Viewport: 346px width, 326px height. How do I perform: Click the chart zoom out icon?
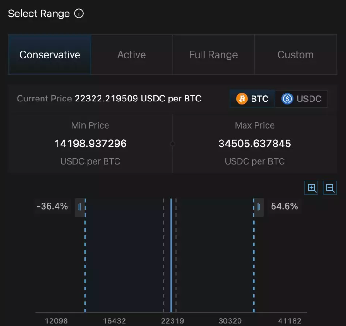click(x=330, y=188)
